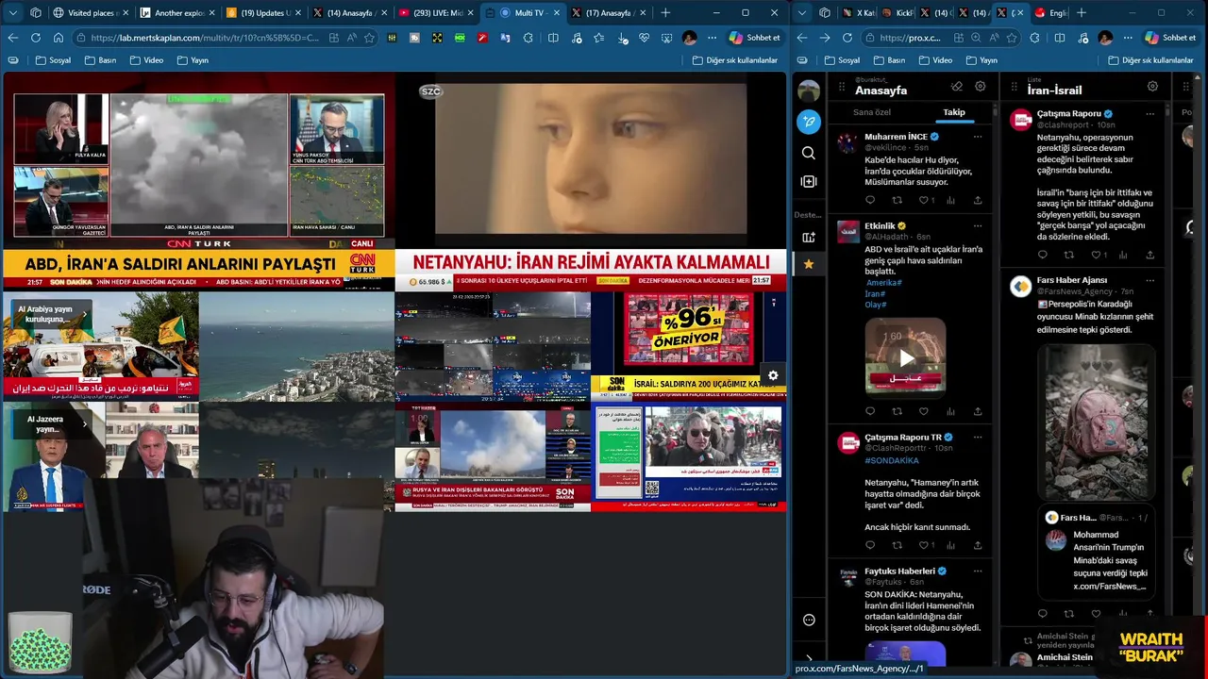Open extensions puzzle icon in left browser

pos(528,38)
